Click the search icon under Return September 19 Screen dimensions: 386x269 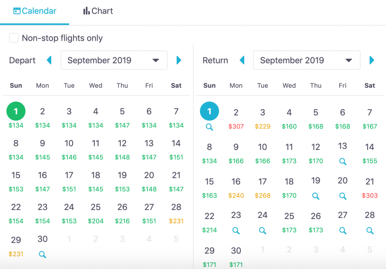click(316, 196)
